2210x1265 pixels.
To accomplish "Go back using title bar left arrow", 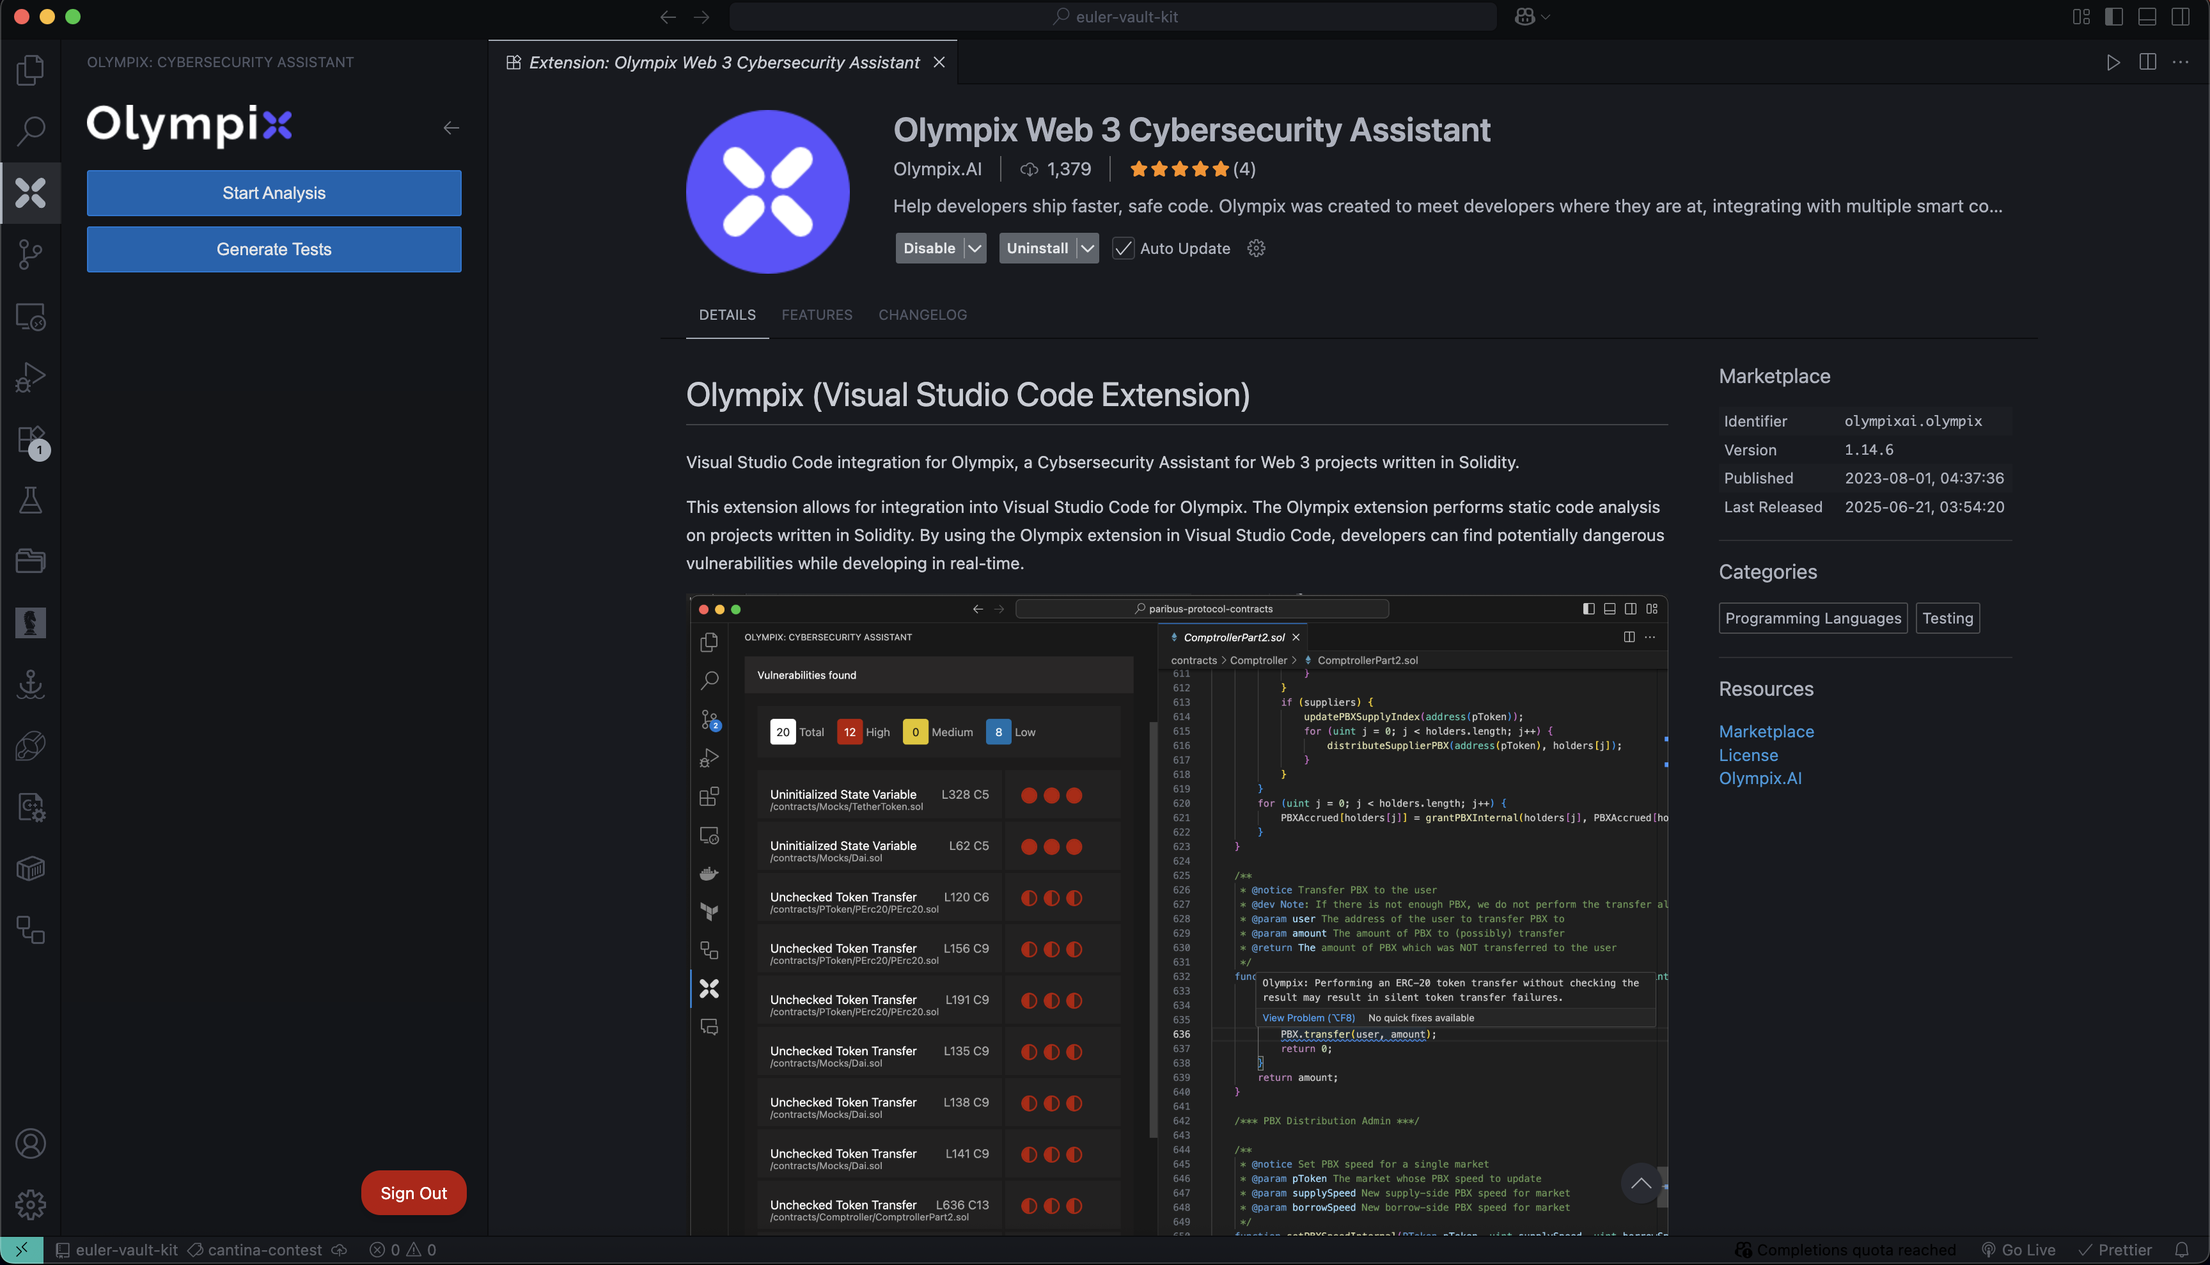I will (x=668, y=17).
